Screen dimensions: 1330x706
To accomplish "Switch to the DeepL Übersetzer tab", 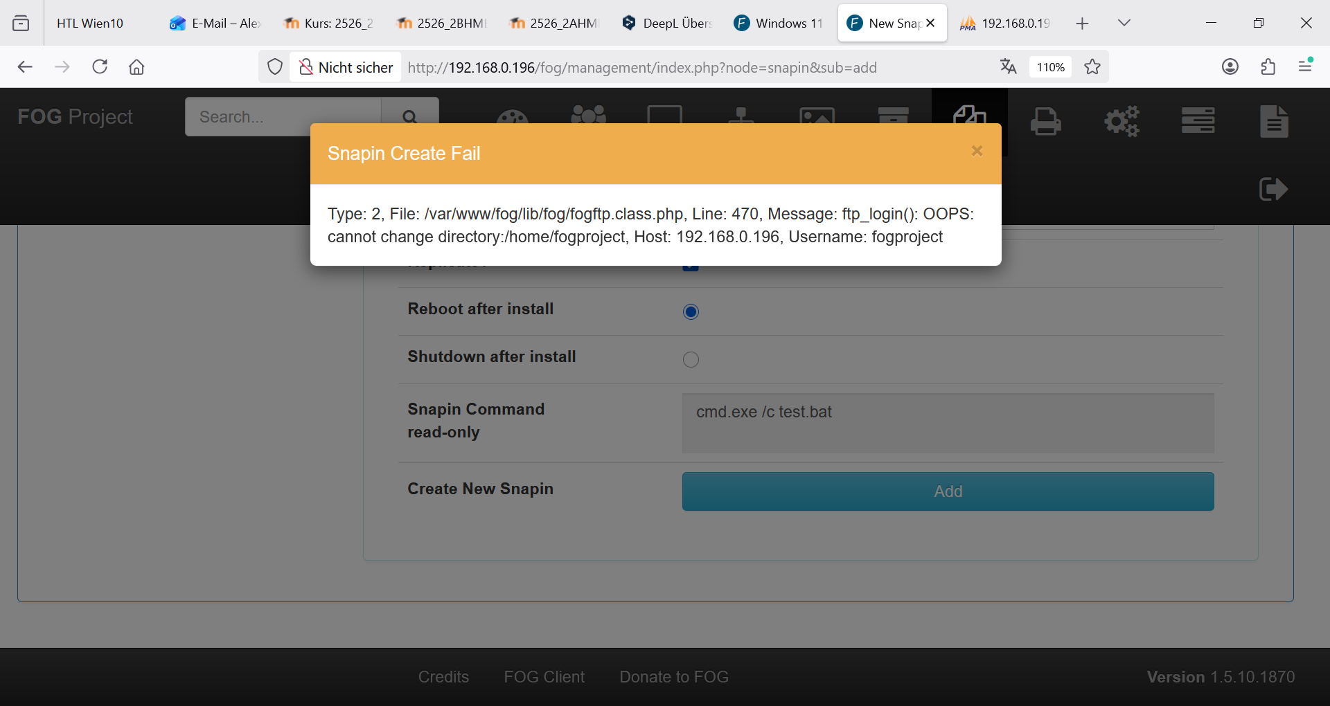I will (667, 23).
